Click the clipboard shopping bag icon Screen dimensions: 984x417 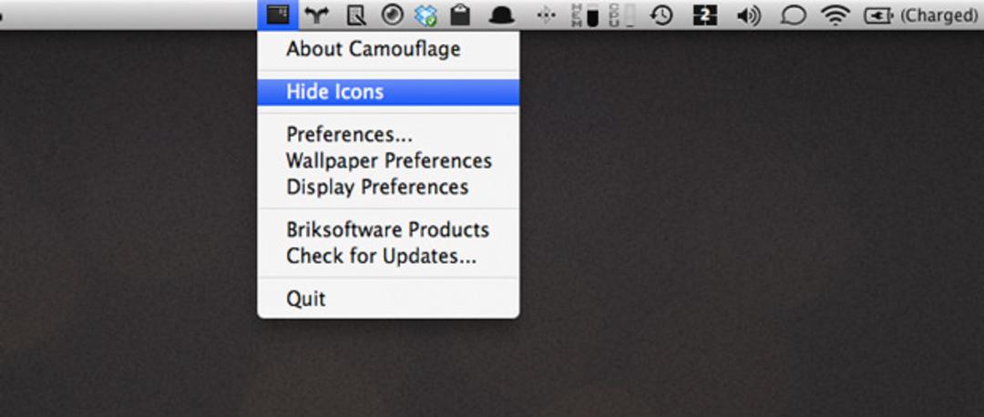(x=460, y=15)
